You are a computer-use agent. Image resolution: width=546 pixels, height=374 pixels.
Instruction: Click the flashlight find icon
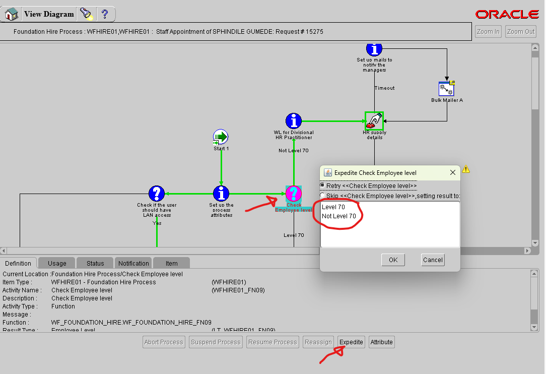point(86,14)
